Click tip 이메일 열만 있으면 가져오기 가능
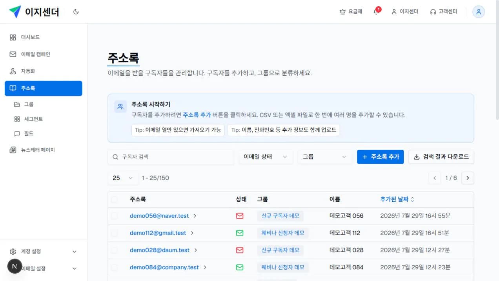 coord(178,130)
